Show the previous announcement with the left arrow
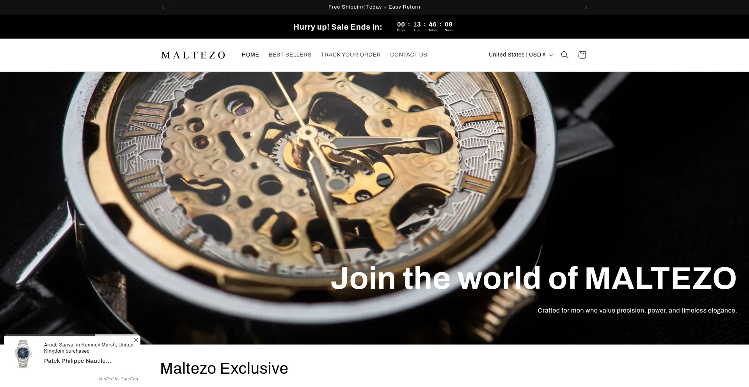The image size is (749, 387). [163, 7]
